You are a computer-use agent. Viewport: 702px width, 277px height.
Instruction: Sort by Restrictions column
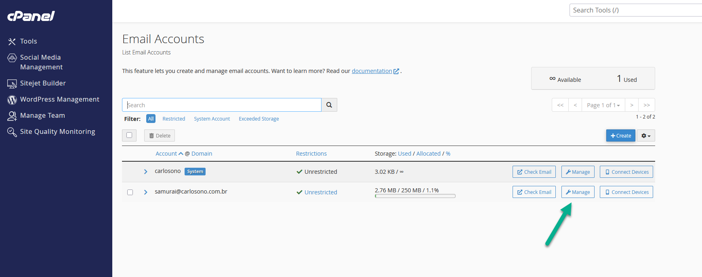point(311,154)
